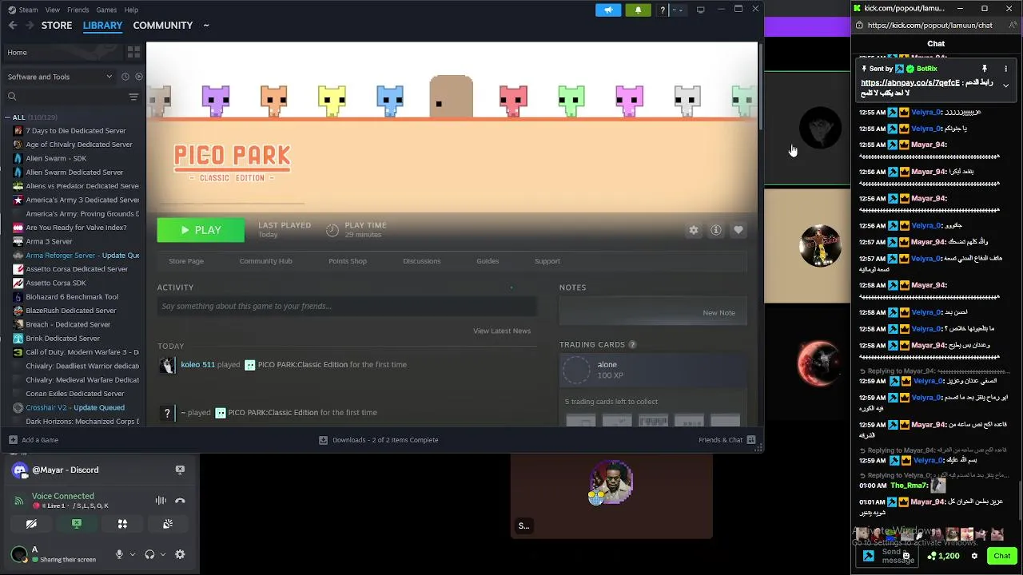Open the Community Hub link
Viewport: 1023px width, 575px height.
click(266, 261)
